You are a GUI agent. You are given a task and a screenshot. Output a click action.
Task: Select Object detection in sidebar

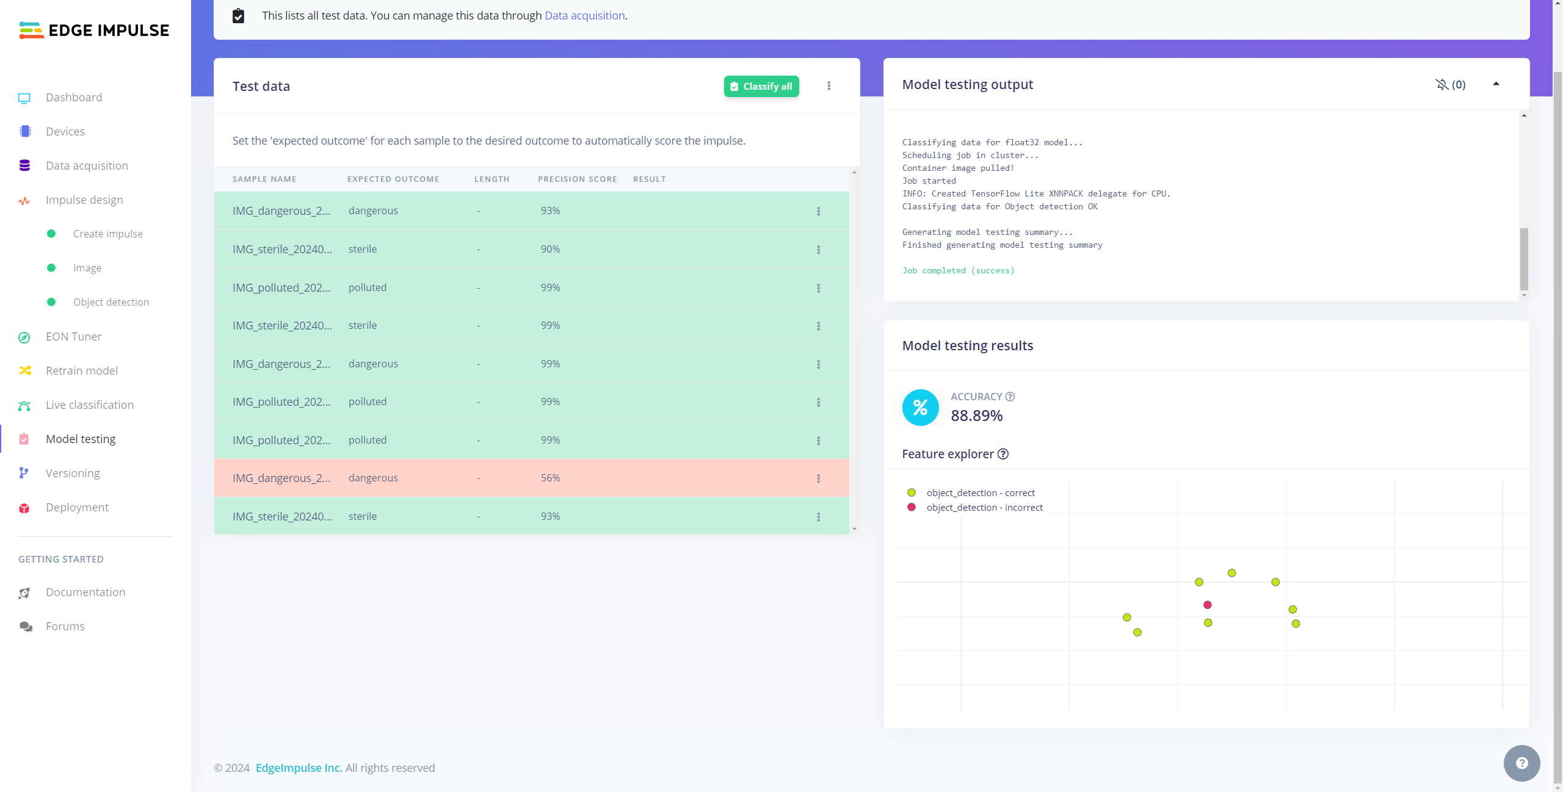pos(110,301)
